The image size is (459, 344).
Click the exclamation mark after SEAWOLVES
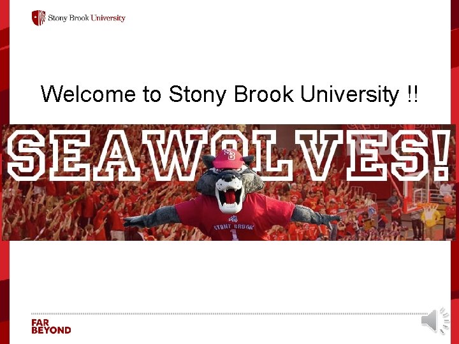point(442,155)
